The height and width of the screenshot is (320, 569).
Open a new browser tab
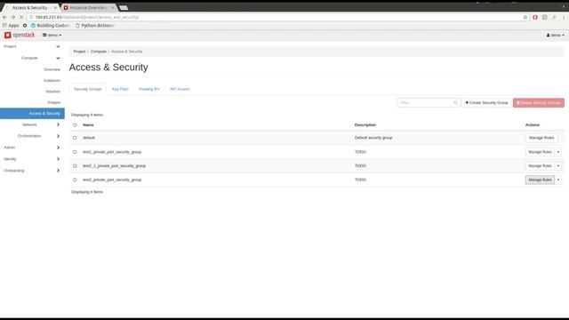click(x=124, y=8)
